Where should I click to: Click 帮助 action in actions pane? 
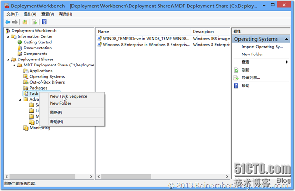[245, 86]
